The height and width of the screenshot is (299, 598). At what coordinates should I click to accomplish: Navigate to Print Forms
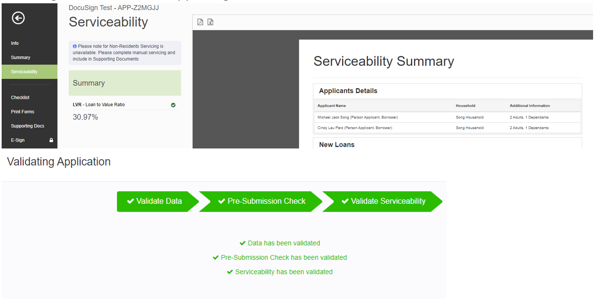click(23, 112)
